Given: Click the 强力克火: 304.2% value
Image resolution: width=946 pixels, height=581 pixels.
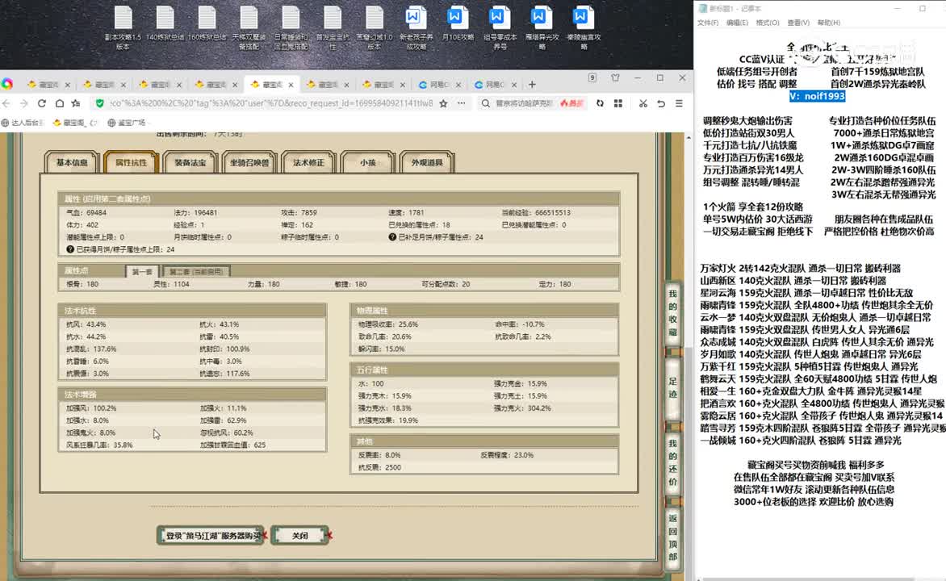Looking at the screenshot, I should point(522,408).
